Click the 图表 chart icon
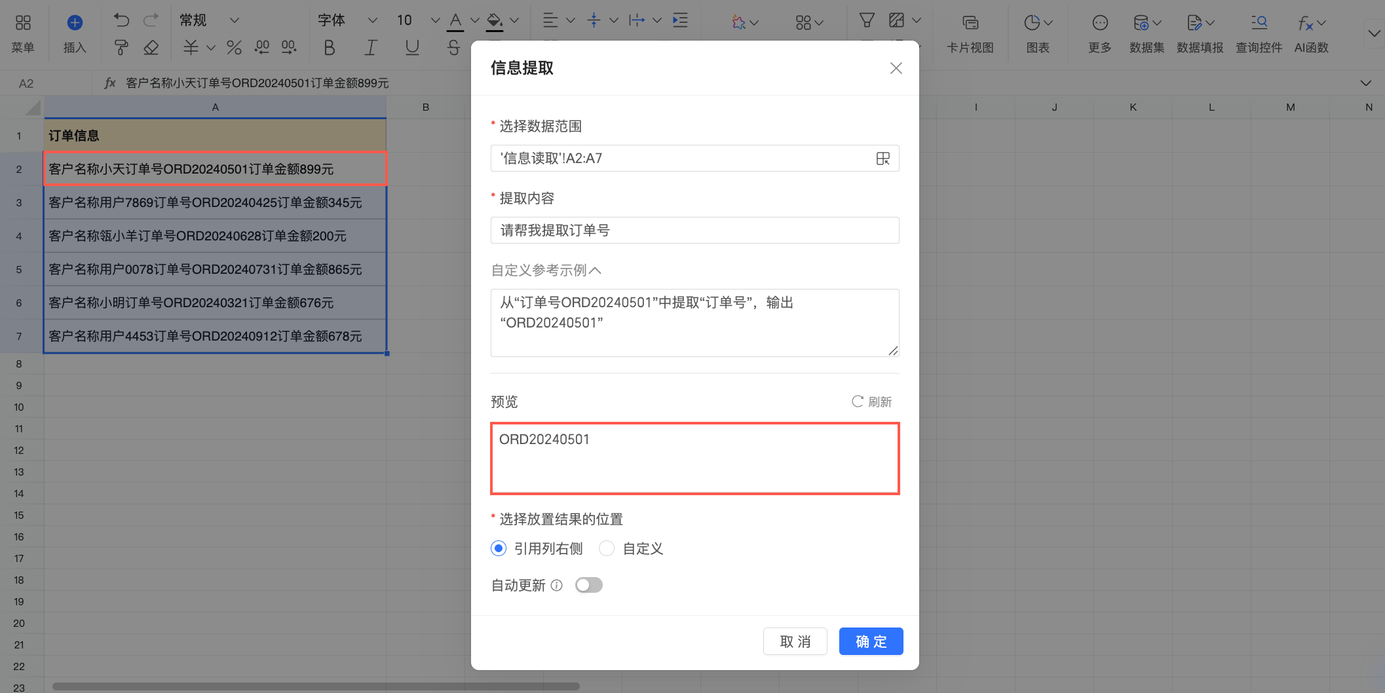The height and width of the screenshot is (693, 1385). [x=1032, y=23]
